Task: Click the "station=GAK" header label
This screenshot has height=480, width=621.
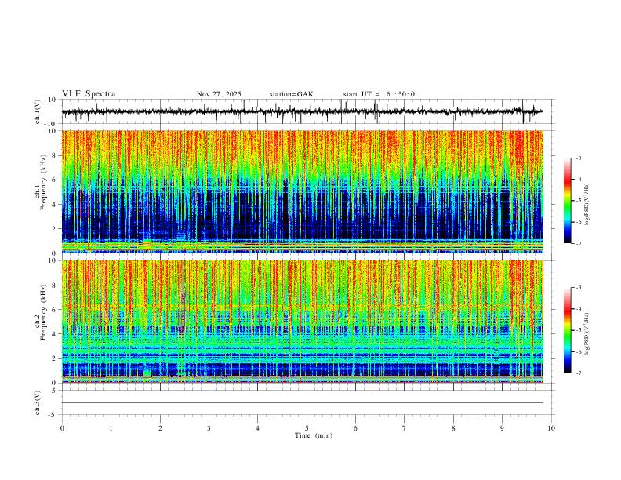Action: [x=291, y=94]
